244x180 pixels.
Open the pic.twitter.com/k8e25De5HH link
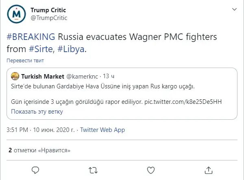point(183,101)
